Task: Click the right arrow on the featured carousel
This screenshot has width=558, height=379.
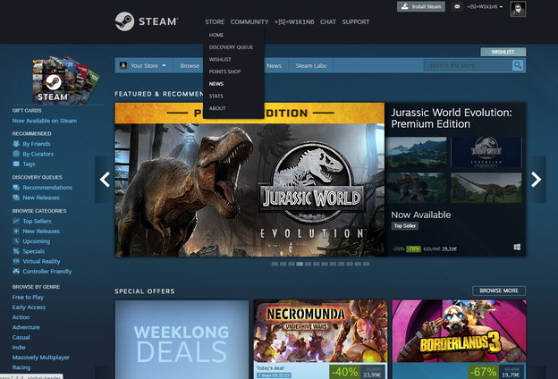Action: (537, 180)
